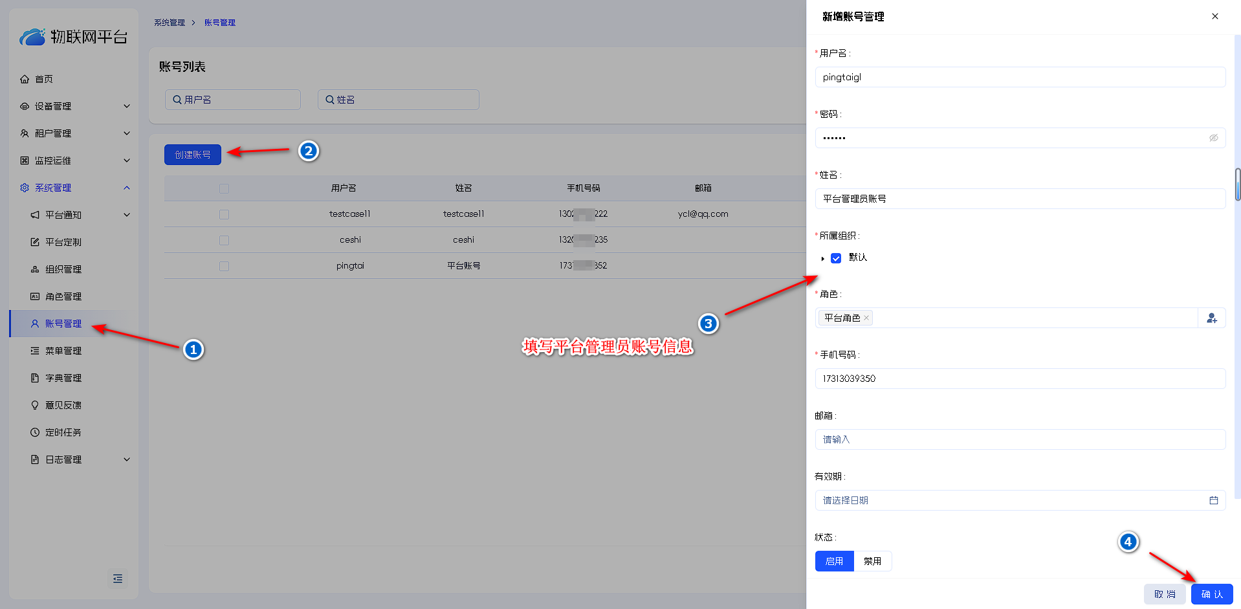
Task: Click the IoT platform cloud logo
Action: [x=32, y=37]
